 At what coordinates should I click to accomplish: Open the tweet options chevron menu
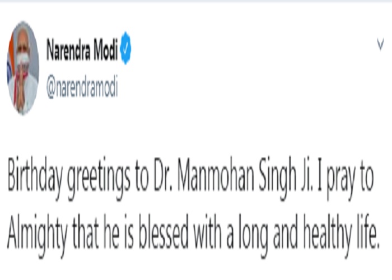pos(380,44)
